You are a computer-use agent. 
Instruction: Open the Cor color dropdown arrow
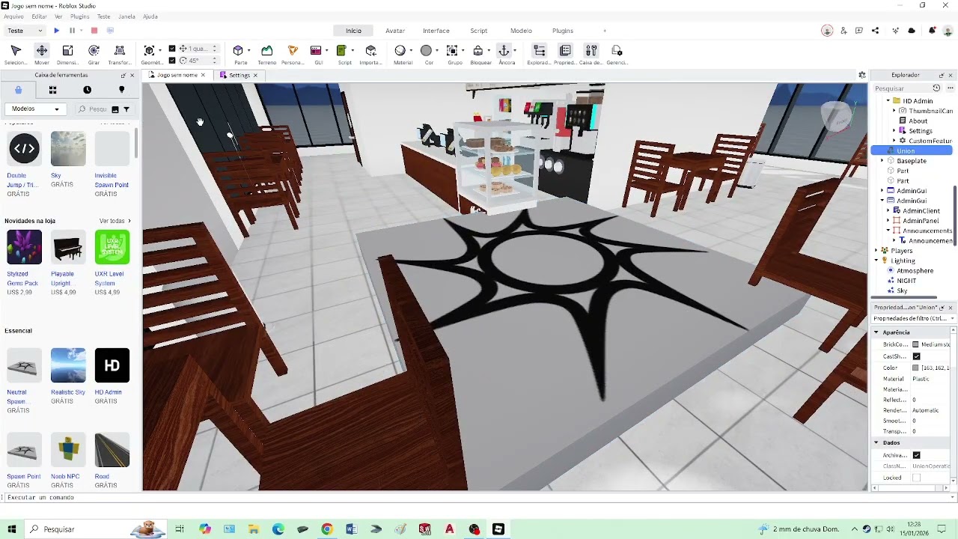point(436,51)
